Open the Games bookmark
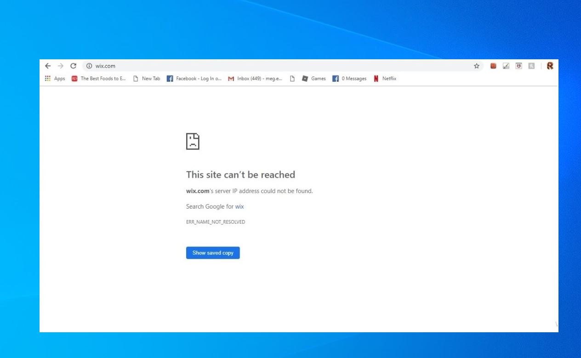 (313, 79)
